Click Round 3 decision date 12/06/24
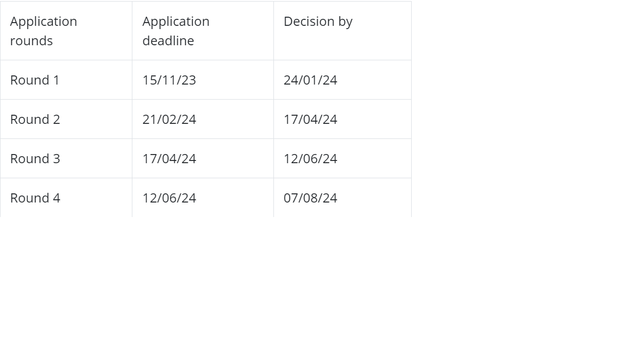The width and height of the screenshot is (620, 349). [x=310, y=158]
